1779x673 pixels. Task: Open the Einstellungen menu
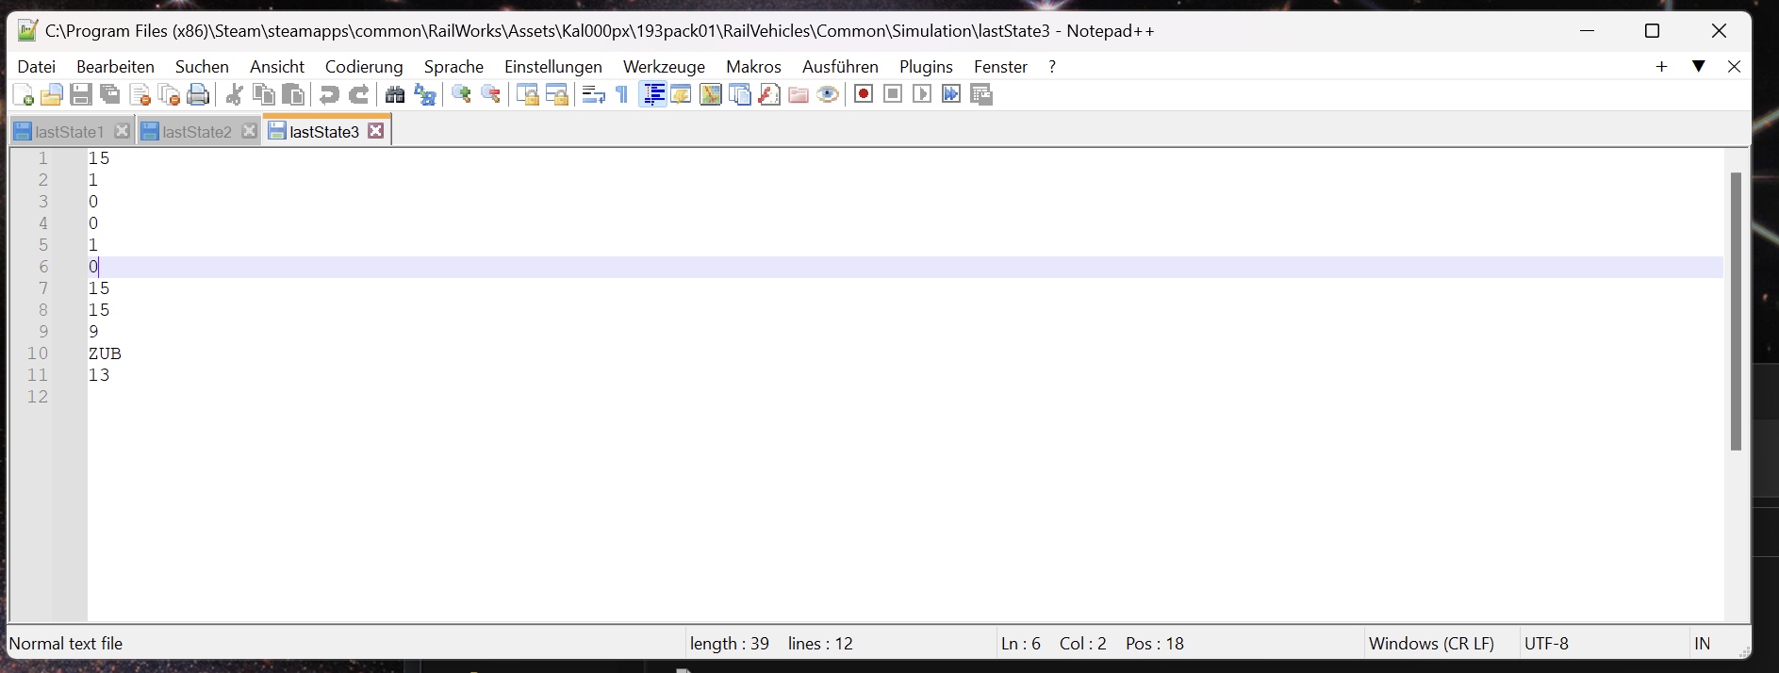click(x=553, y=67)
